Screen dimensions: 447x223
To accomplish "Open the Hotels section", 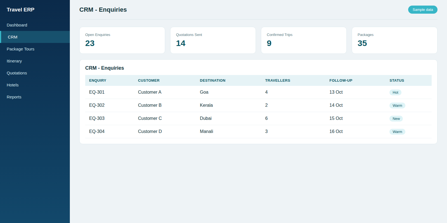I will point(35,85).
